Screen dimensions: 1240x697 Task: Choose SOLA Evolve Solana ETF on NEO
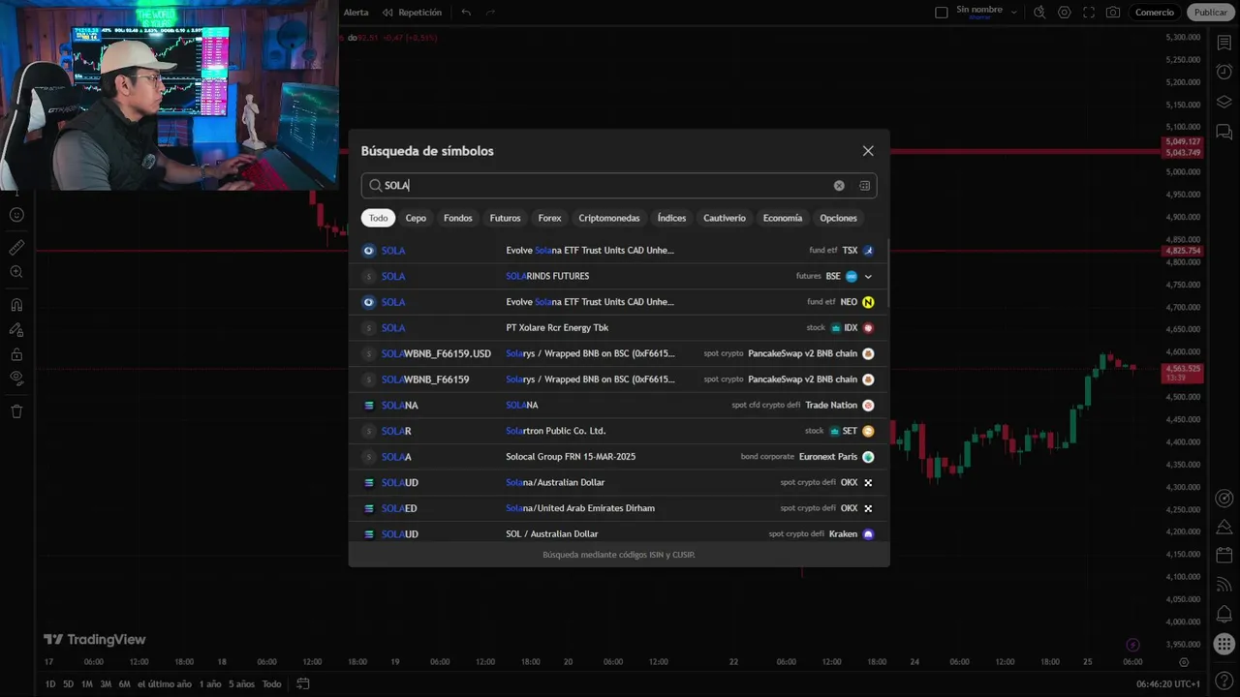(618, 302)
